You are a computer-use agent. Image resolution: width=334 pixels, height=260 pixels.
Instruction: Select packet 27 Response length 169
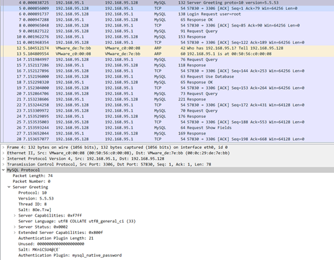[167, 133]
